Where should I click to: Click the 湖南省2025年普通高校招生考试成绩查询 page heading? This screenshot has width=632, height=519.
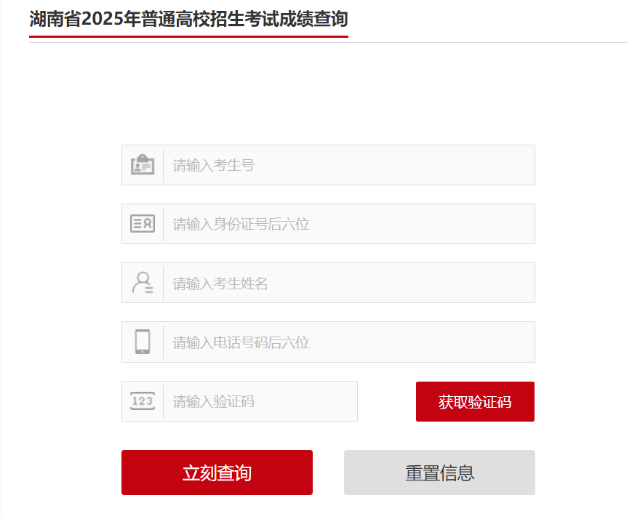[188, 19]
